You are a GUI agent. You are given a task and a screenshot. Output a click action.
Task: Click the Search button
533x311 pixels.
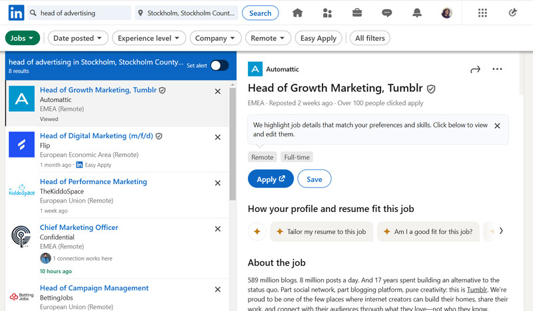261,13
